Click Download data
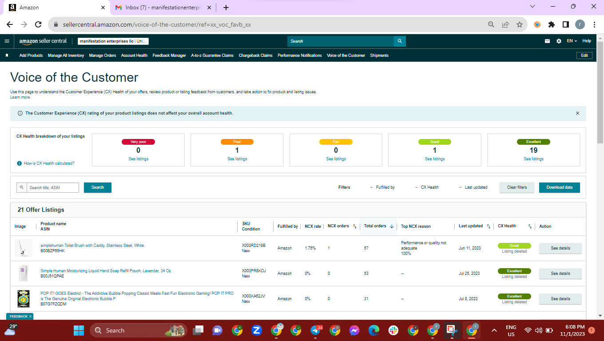This screenshot has height=341, width=604. pyautogui.click(x=560, y=187)
